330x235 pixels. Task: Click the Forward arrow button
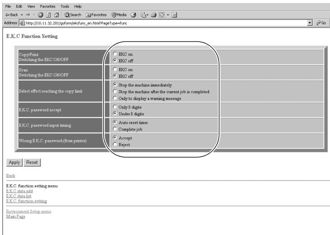[x=28, y=15]
